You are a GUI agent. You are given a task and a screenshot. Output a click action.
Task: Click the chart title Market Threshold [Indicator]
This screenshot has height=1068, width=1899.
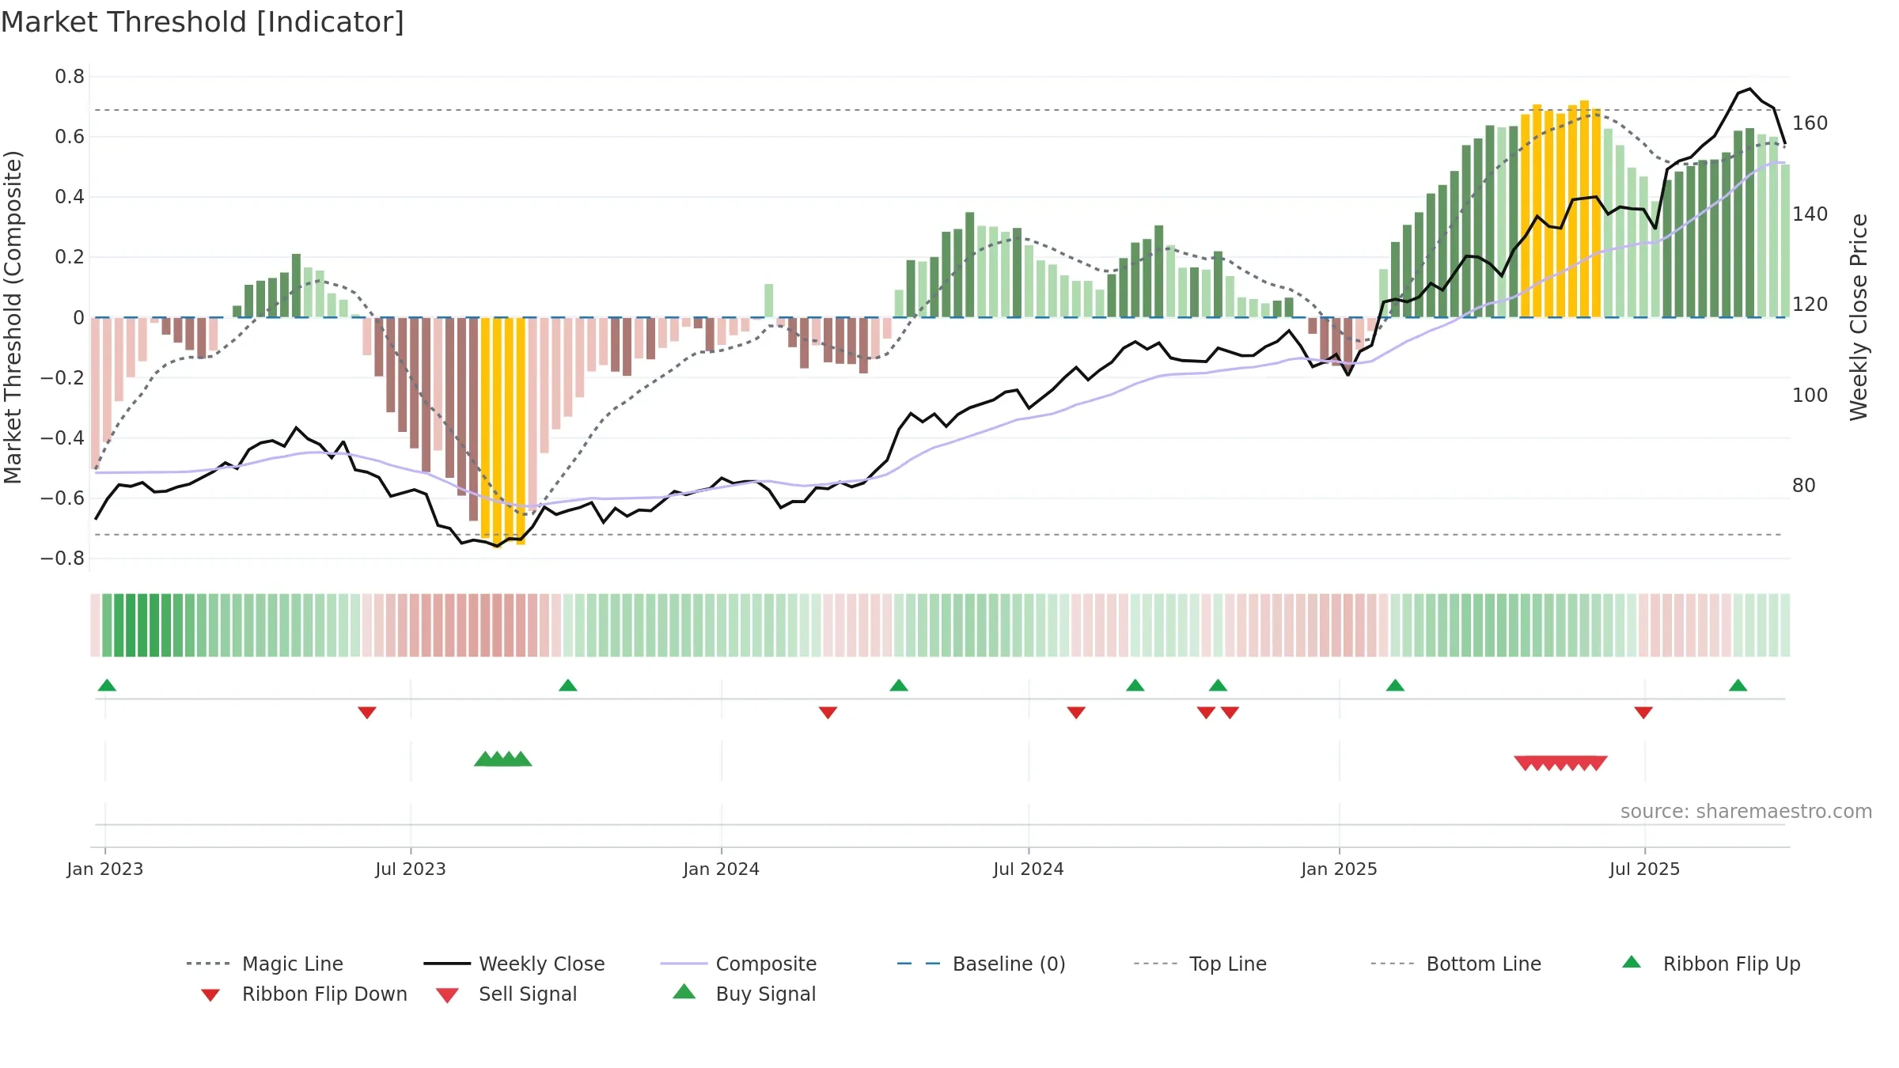tap(203, 22)
